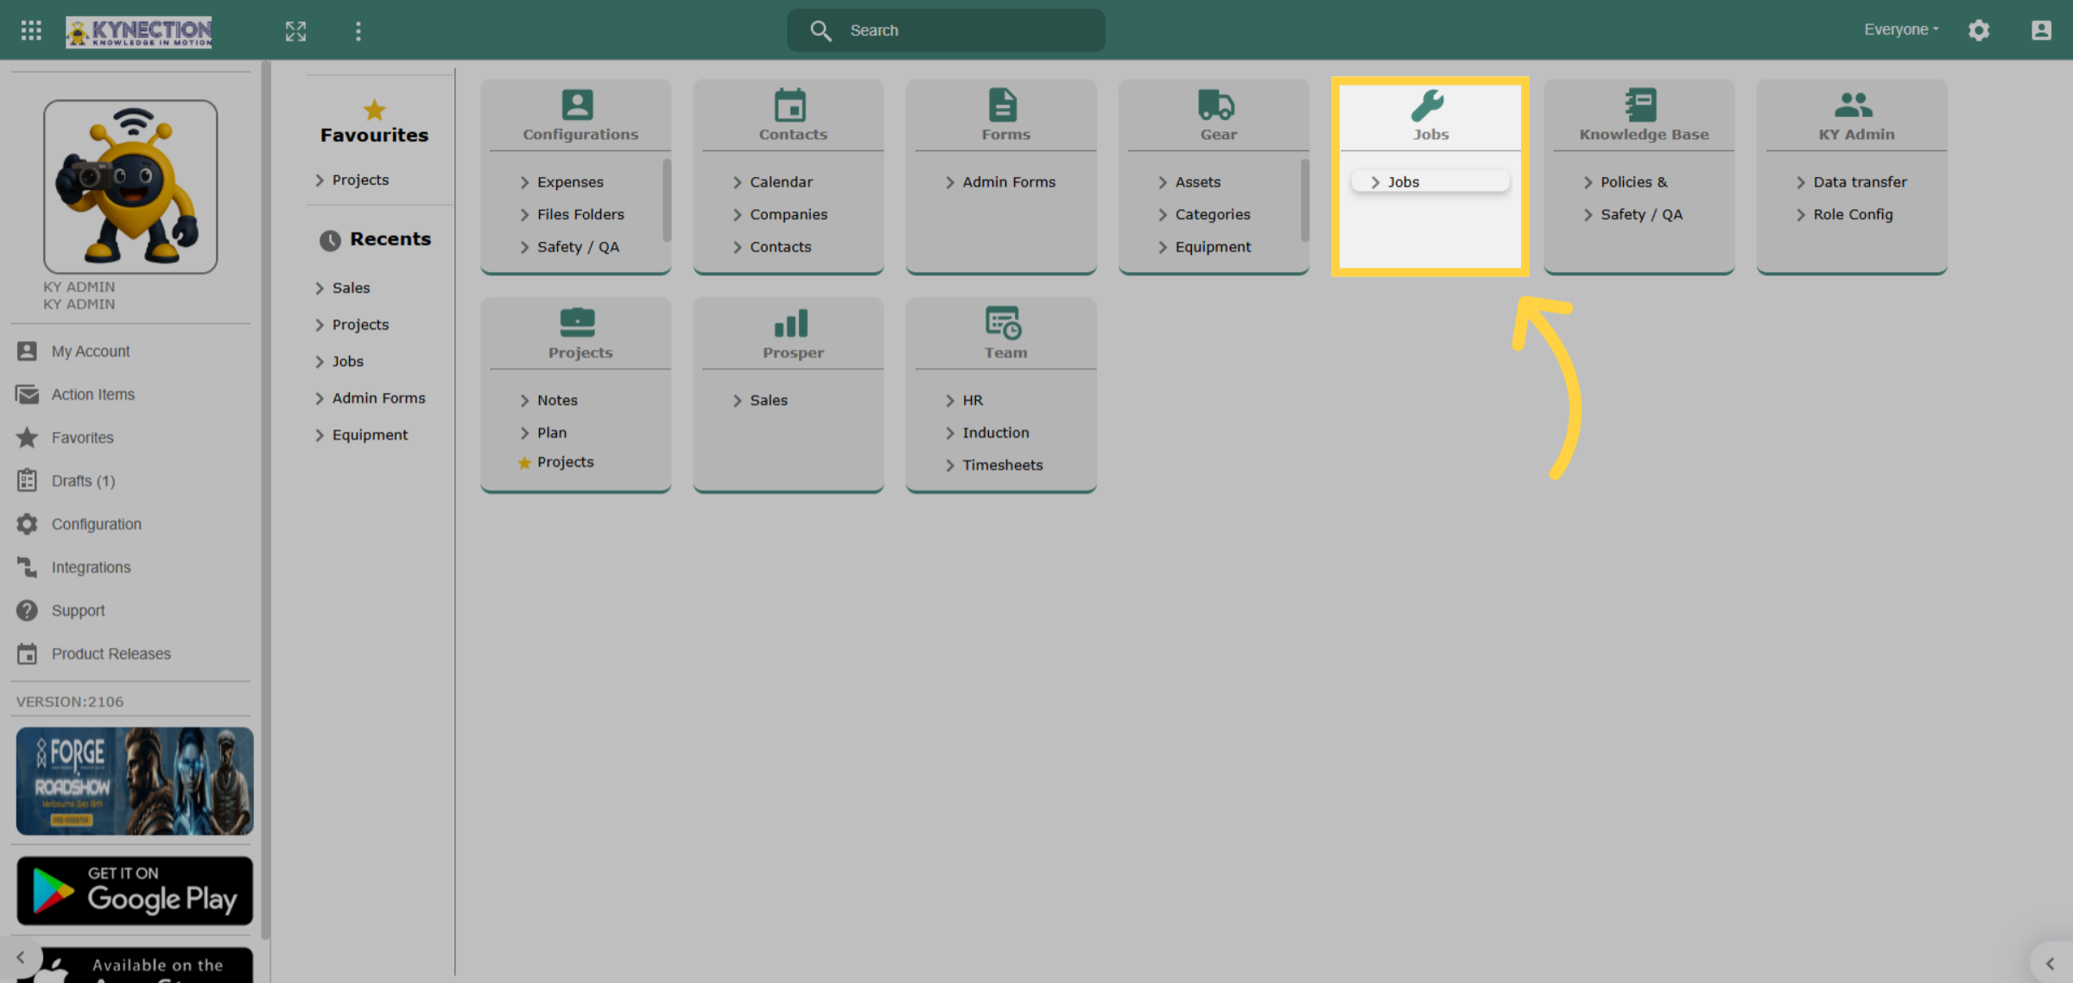Expand Expenses under Configurations
Viewport: 2073px width, 983px height.
pos(571,182)
